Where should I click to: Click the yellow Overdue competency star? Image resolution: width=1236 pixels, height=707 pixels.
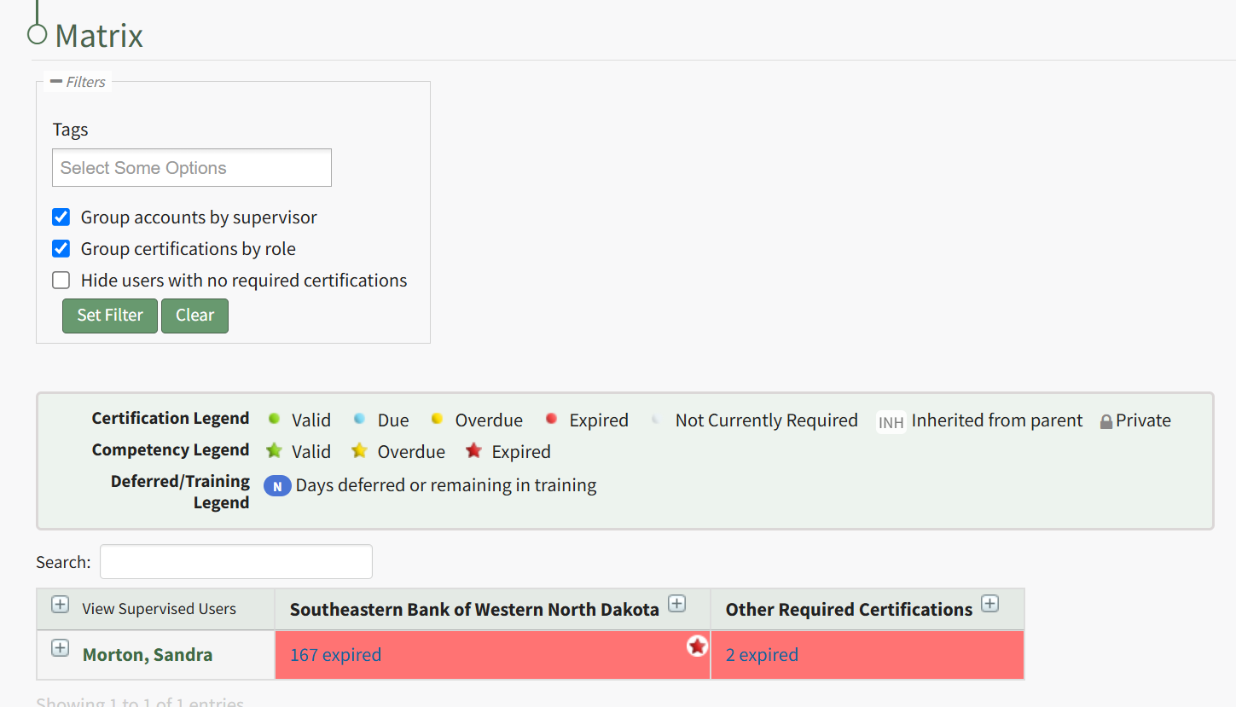click(360, 451)
